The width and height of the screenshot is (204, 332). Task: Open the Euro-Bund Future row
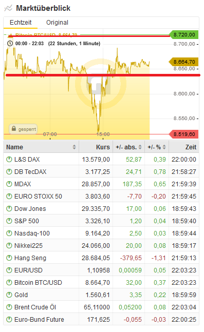(39, 319)
